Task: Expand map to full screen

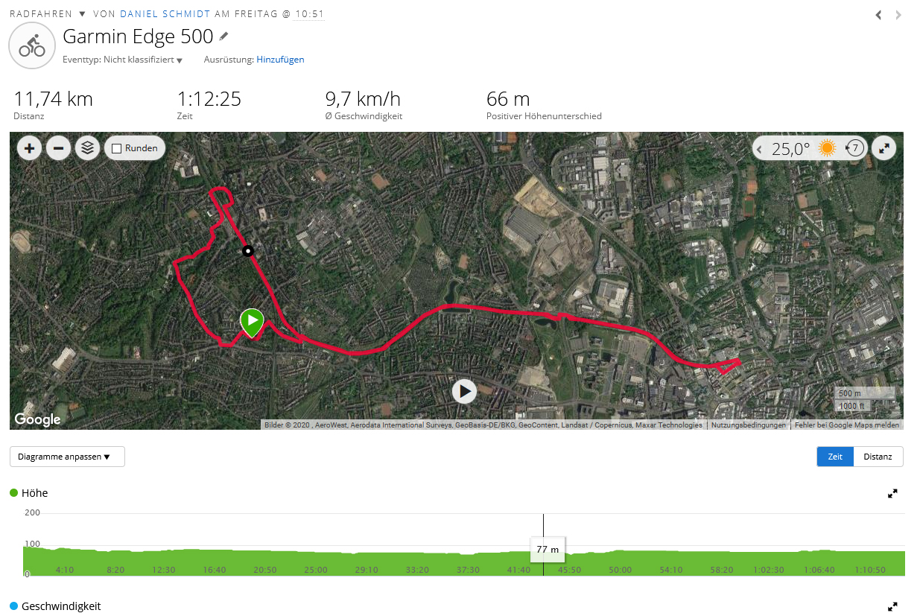Action: [x=883, y=148]
